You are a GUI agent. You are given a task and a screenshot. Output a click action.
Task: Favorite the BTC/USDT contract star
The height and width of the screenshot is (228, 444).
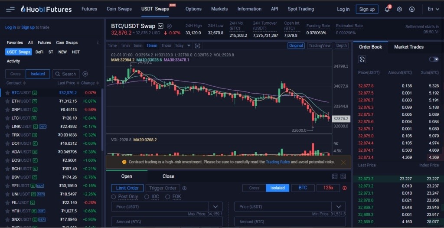click(8, 93)
